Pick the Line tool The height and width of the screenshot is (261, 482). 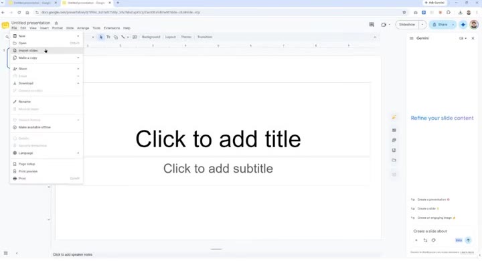[123, 37]
